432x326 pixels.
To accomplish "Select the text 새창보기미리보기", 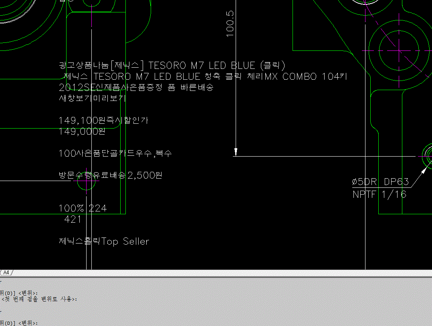I will click(x=92, y=98).
